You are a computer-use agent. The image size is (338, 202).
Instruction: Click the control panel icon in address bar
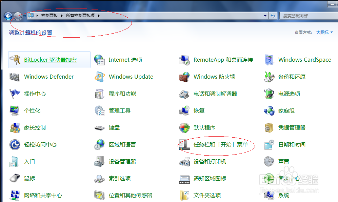31,16
